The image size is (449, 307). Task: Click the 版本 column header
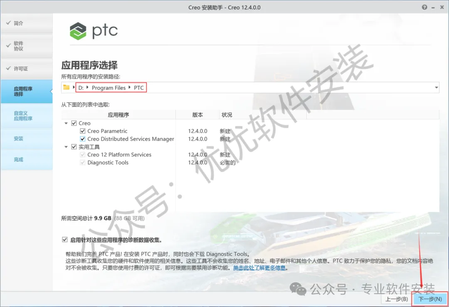pyautogui.click(x=197, y=115)
